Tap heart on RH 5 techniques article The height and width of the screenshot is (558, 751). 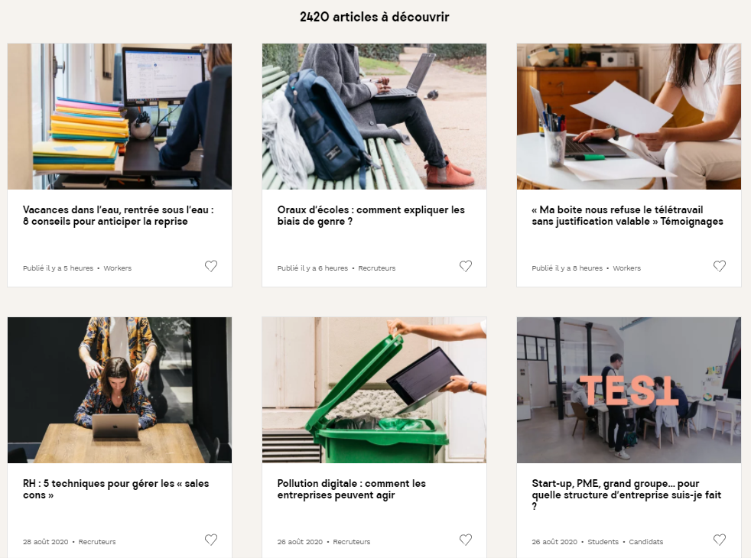pos(211,540)
